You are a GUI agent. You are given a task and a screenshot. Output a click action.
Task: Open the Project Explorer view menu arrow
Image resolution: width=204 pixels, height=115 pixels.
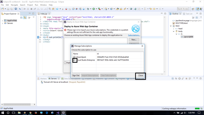point(34,17)
